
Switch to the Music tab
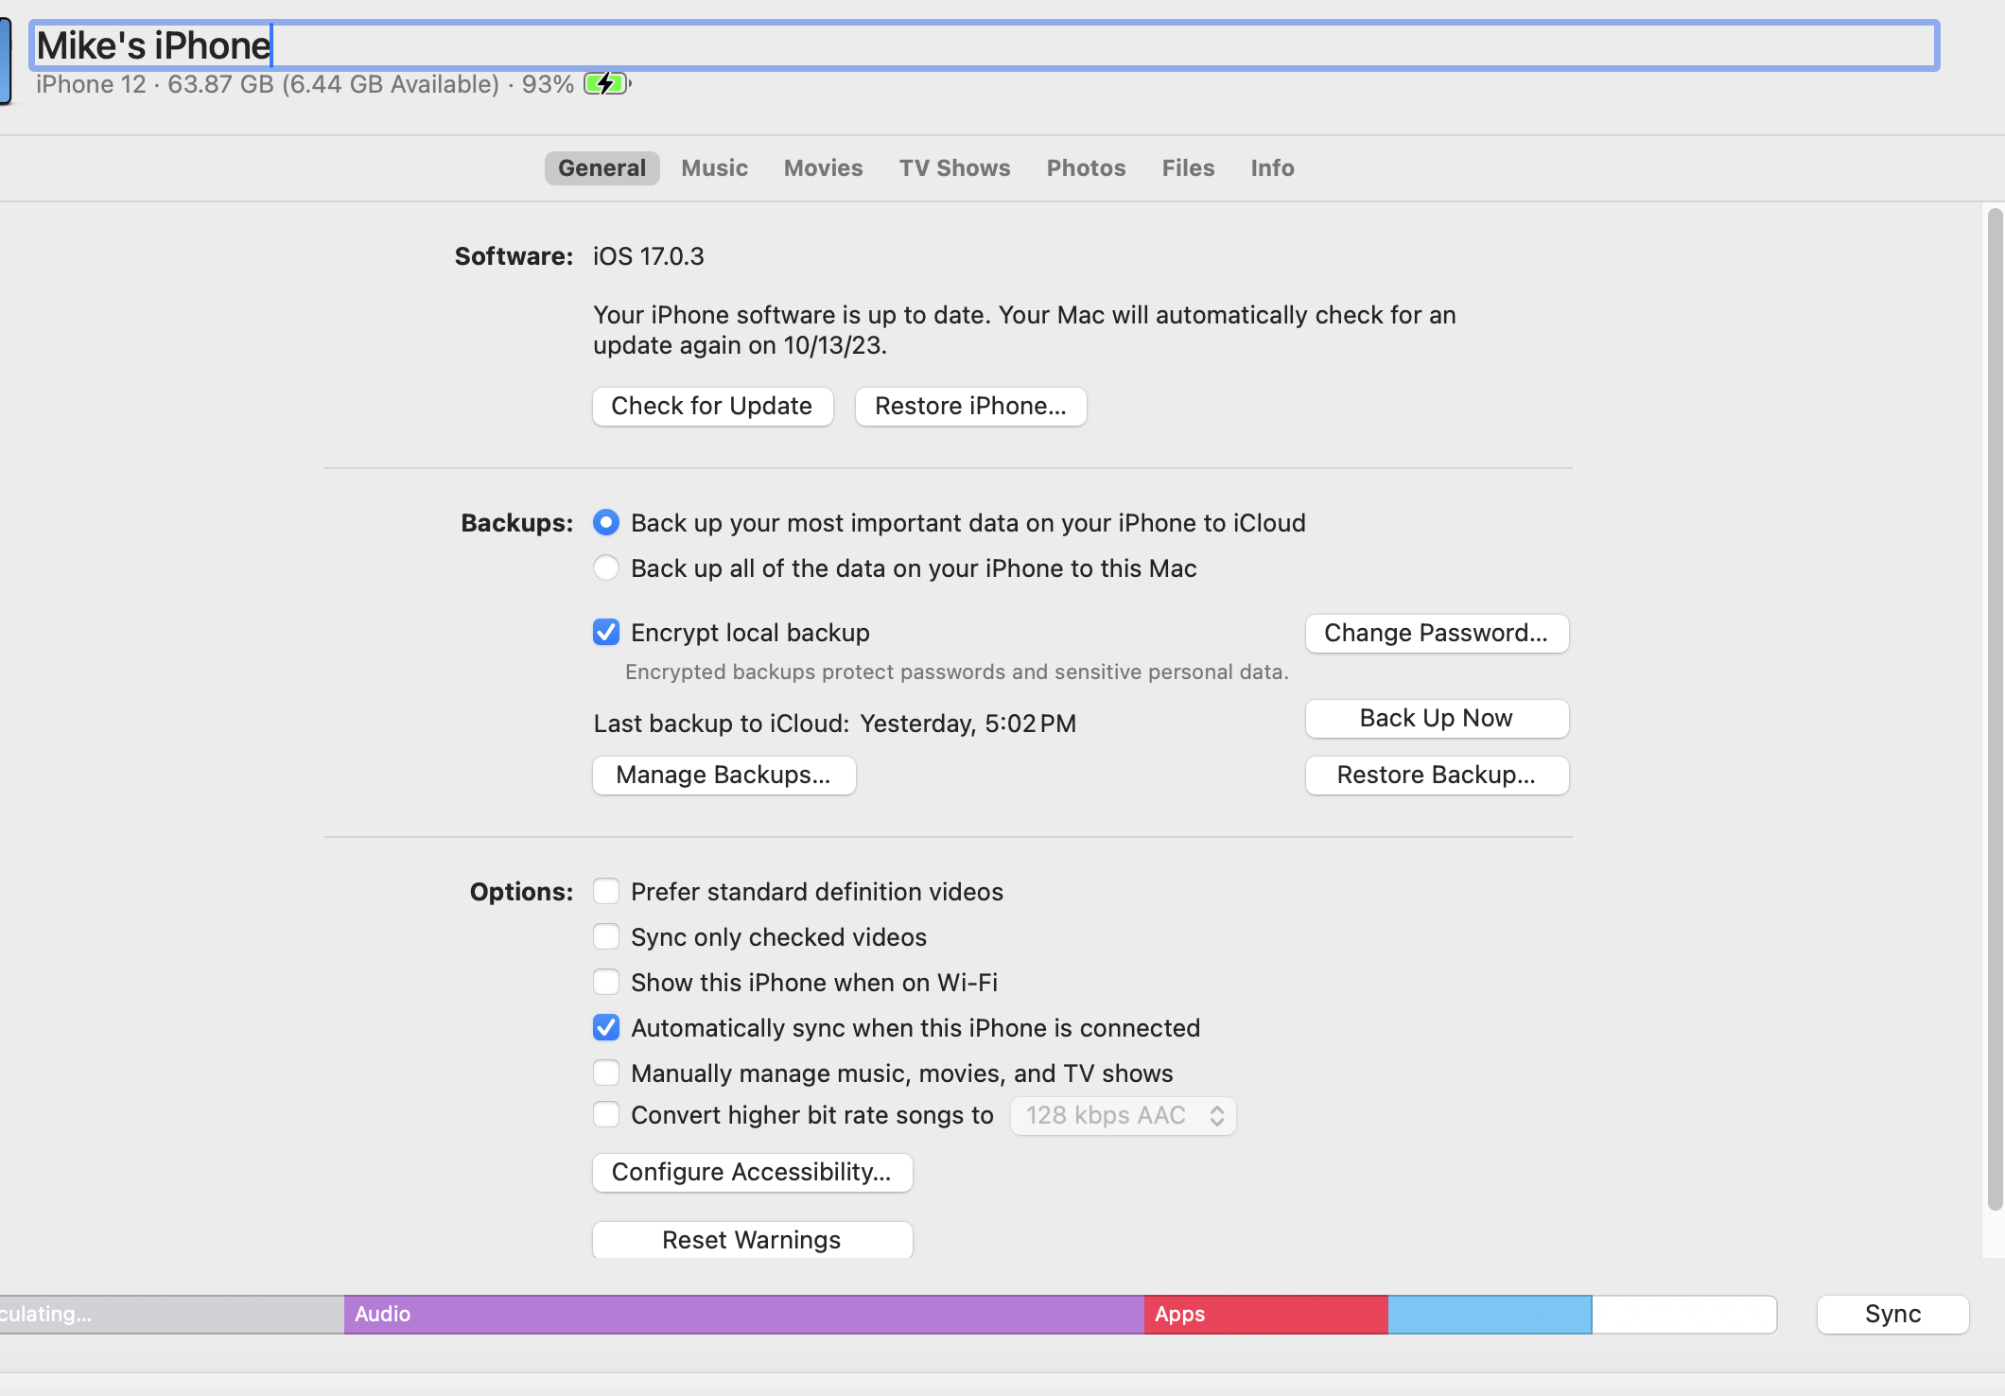714,167
